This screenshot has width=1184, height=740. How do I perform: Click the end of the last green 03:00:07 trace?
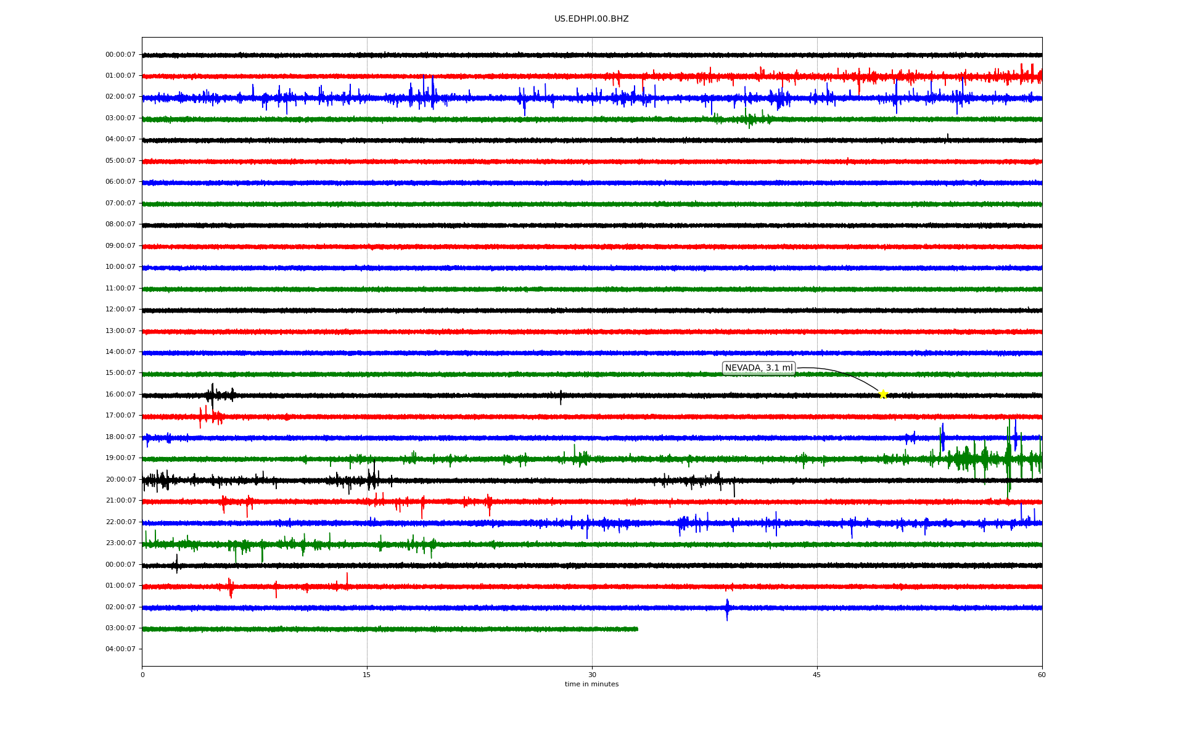point(636,629)
